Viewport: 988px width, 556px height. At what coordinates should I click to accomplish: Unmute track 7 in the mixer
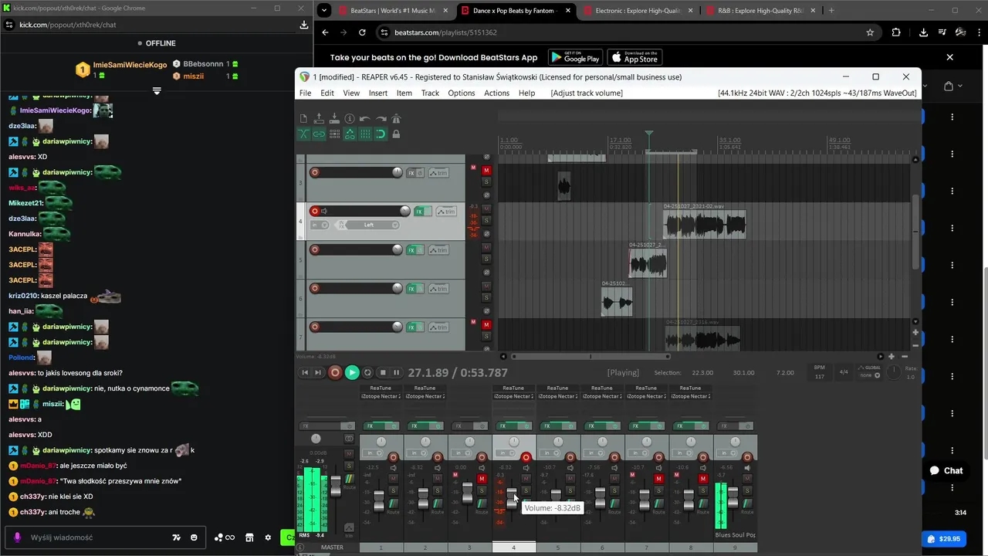658,479
